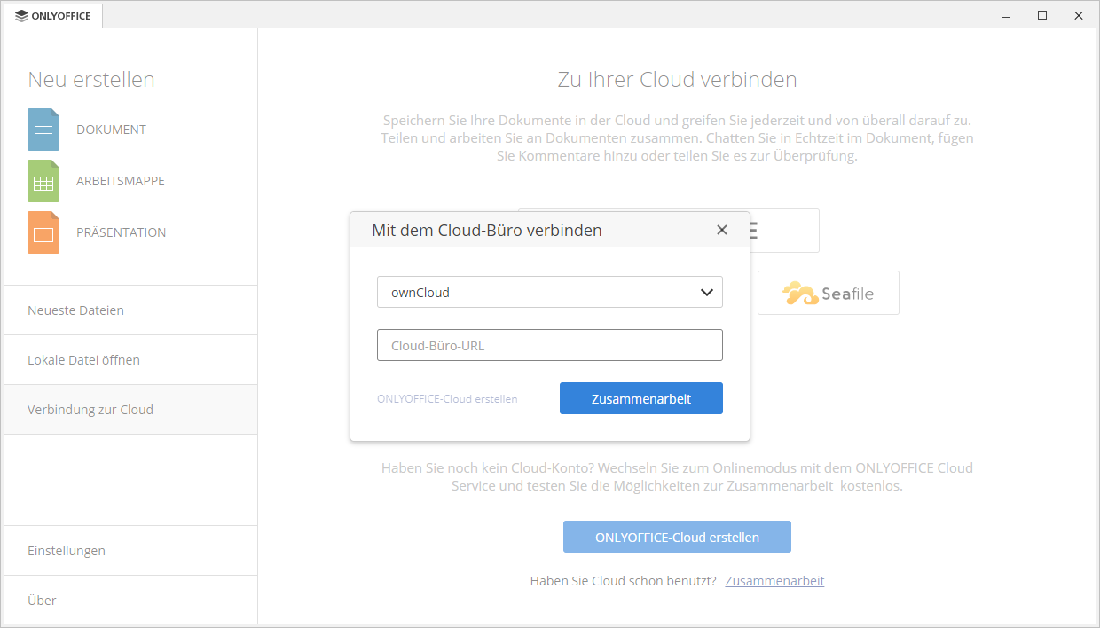Maximize the ONLYOFFICE window
This screenshot has height=628, width=1100.
tap(1042, 15)
